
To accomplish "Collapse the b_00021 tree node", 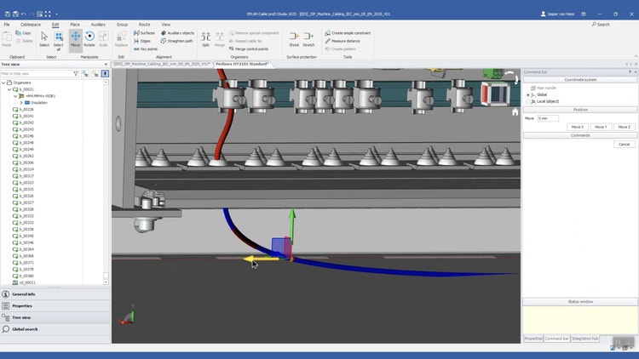I will click(x=9, y=89).
